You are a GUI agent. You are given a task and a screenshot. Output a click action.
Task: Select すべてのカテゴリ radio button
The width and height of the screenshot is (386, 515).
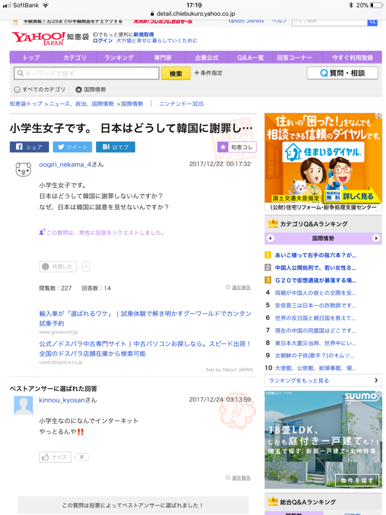point(18,90)
